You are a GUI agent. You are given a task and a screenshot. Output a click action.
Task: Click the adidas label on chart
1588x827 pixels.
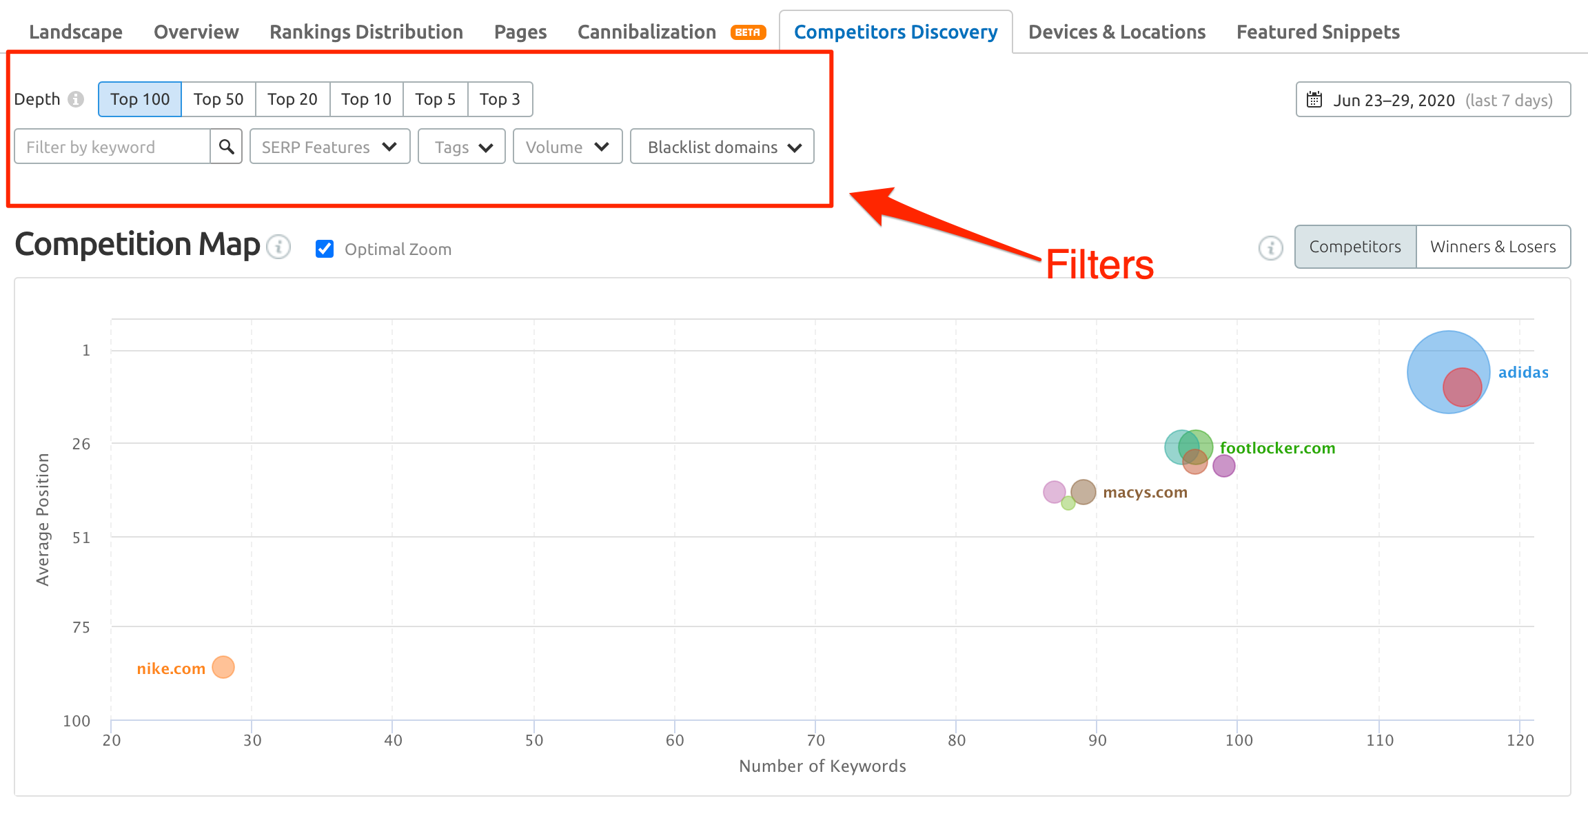tap(1523, 372)
